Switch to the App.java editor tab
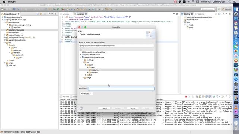The image size is (239, 134). pyautogui.click(x=65, y=14)
